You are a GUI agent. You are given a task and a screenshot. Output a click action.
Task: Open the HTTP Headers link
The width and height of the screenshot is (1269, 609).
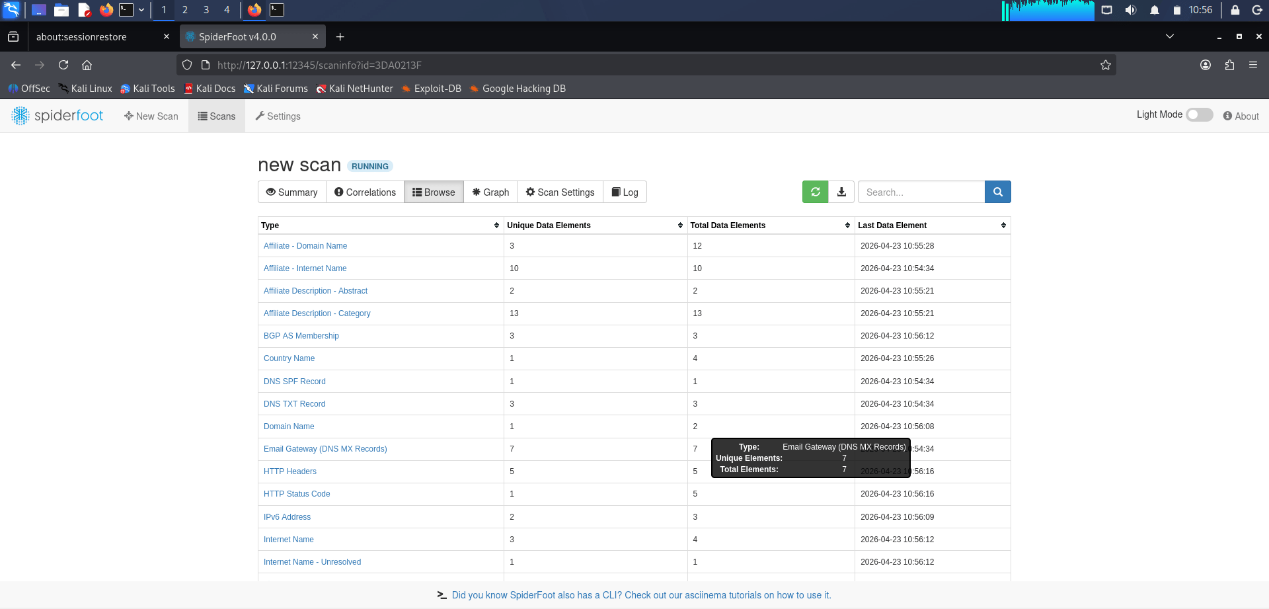coord(290,471)
